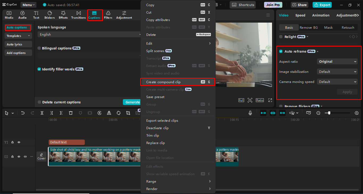Click the voiceover Record microphone icon

pyautogui.click(x=250, y=113)
